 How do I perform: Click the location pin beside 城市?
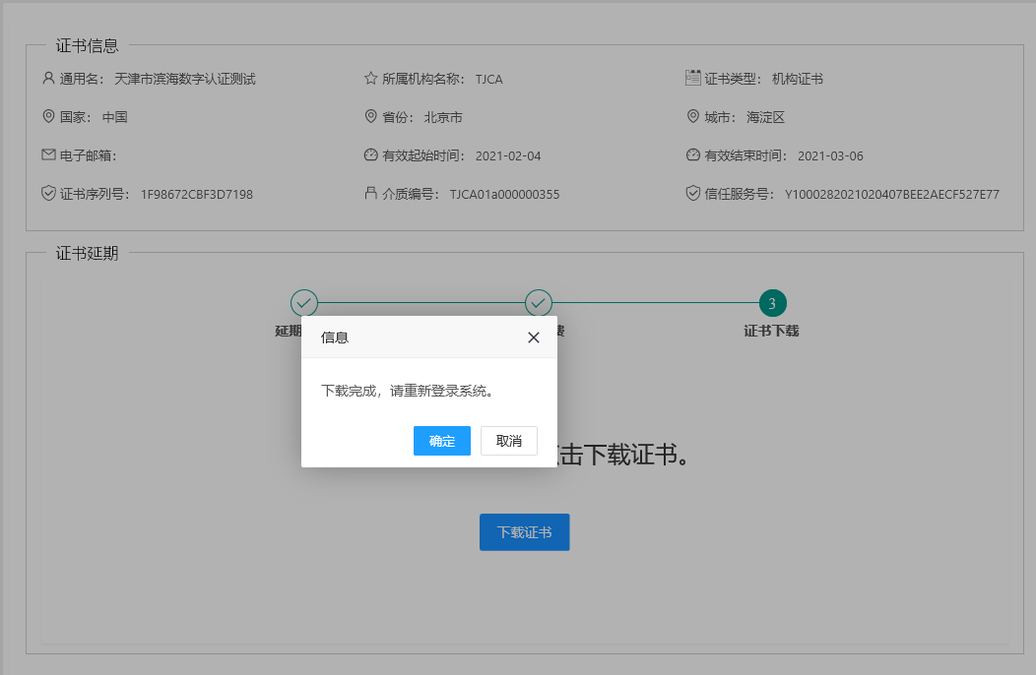[692, 116]
